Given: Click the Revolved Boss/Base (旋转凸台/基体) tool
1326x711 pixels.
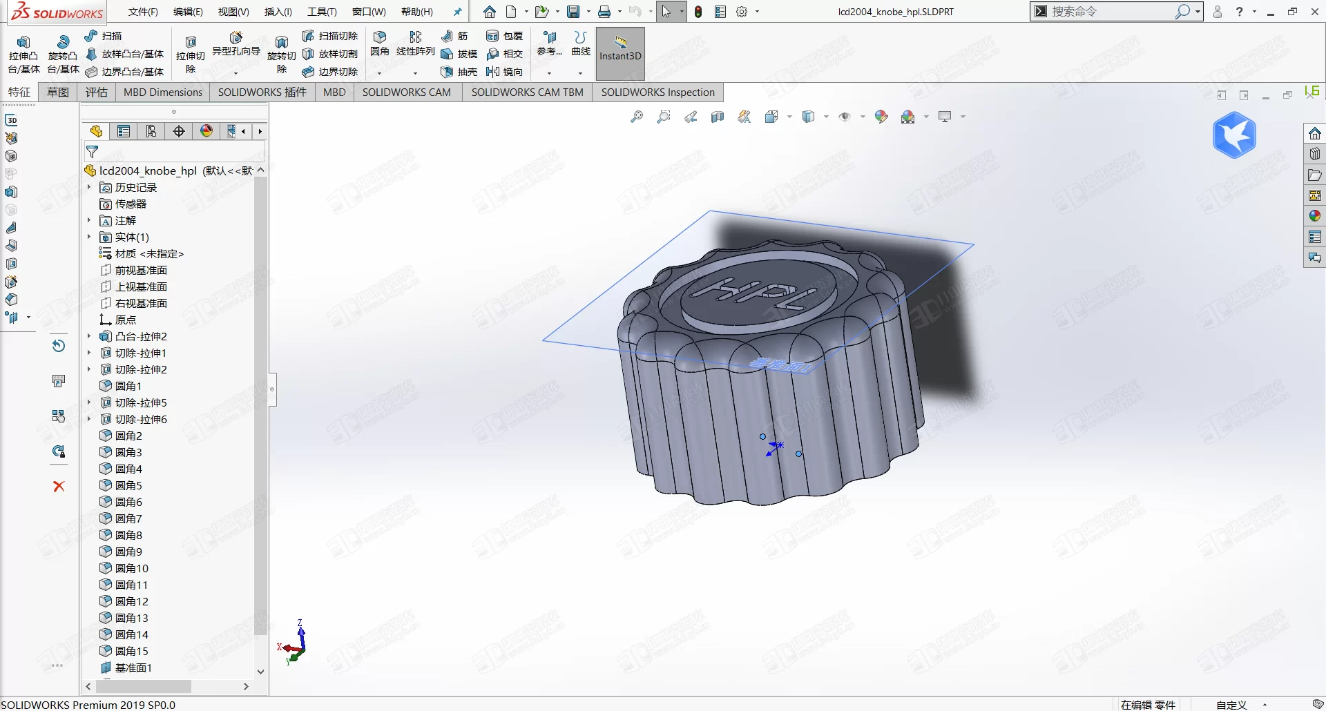Looking at the screenshot, I should coord(63,55).
